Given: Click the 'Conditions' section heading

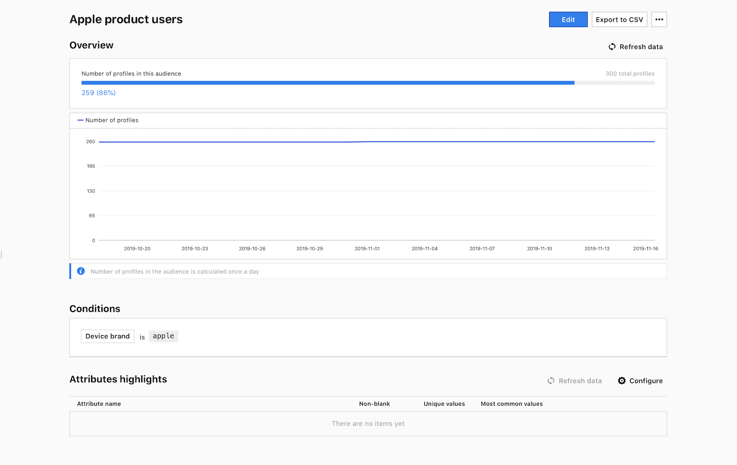Looking at the screenshot, I should click(x=95, y=308).
